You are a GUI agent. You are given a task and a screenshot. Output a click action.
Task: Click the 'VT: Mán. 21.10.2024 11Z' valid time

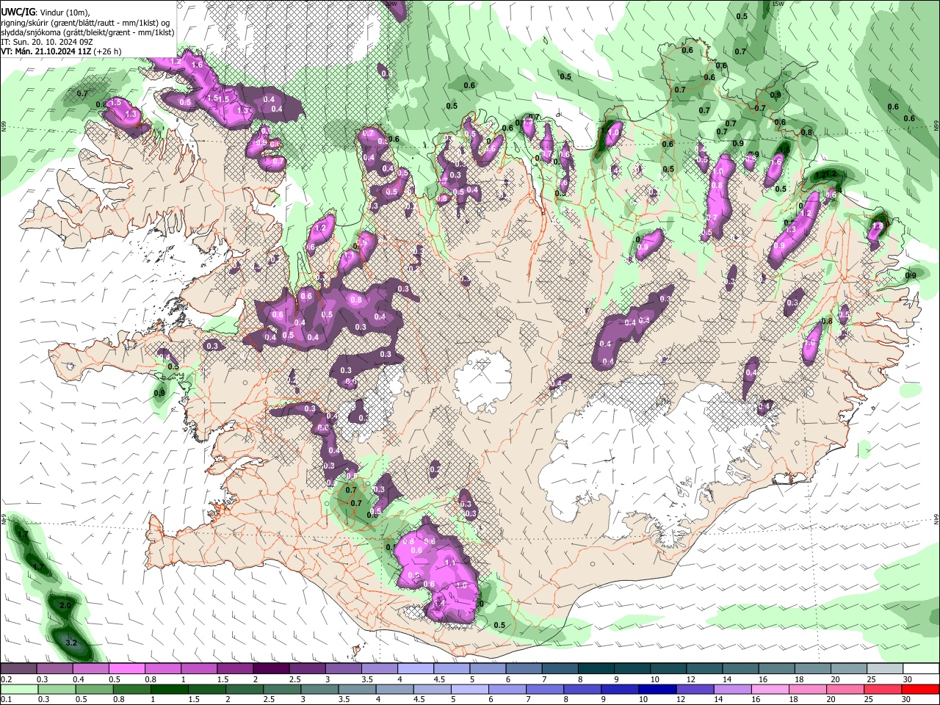(46, 51)
